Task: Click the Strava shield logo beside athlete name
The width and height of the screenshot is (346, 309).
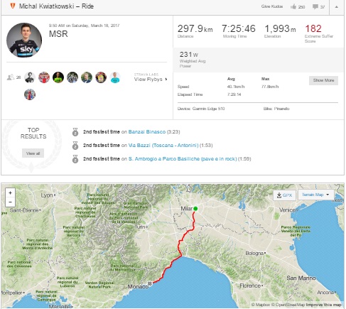Action: click(x=13, y=6)
